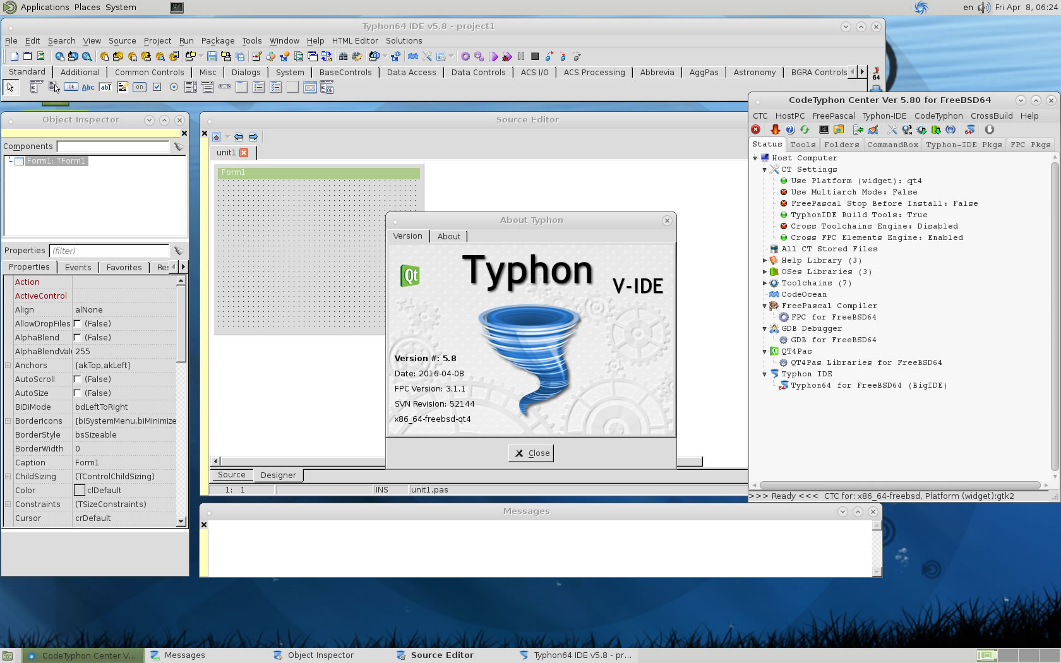The width and height of the screenshot is (1061, 663).
Task: Select the TLabel Abc palette component
Action: 88,87
